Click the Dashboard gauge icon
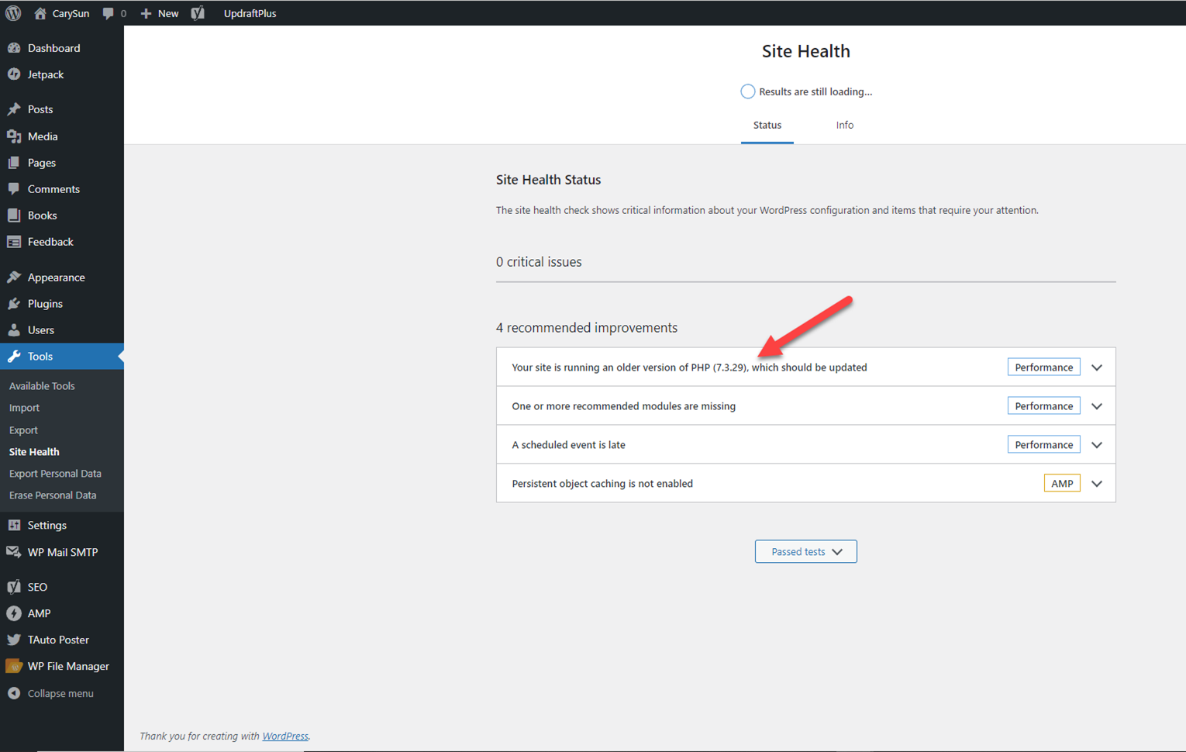This screenshot has width=1186, height=752. point(14,48)
